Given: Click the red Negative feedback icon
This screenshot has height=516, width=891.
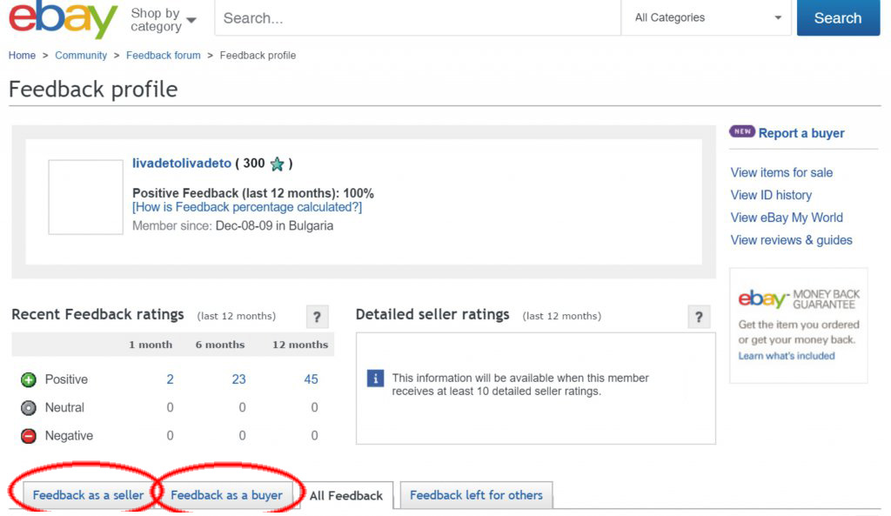Looking at the screenshot, I should pyautogui.click(x=29, y=436).
